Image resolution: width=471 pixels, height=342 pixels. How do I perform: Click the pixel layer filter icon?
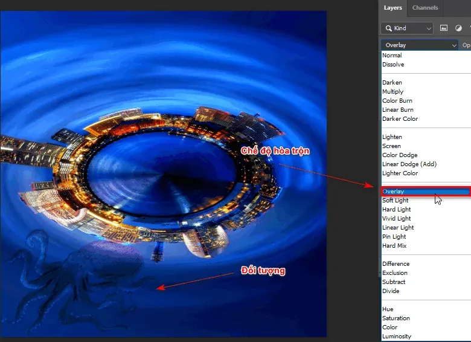[x=444, y=28]
